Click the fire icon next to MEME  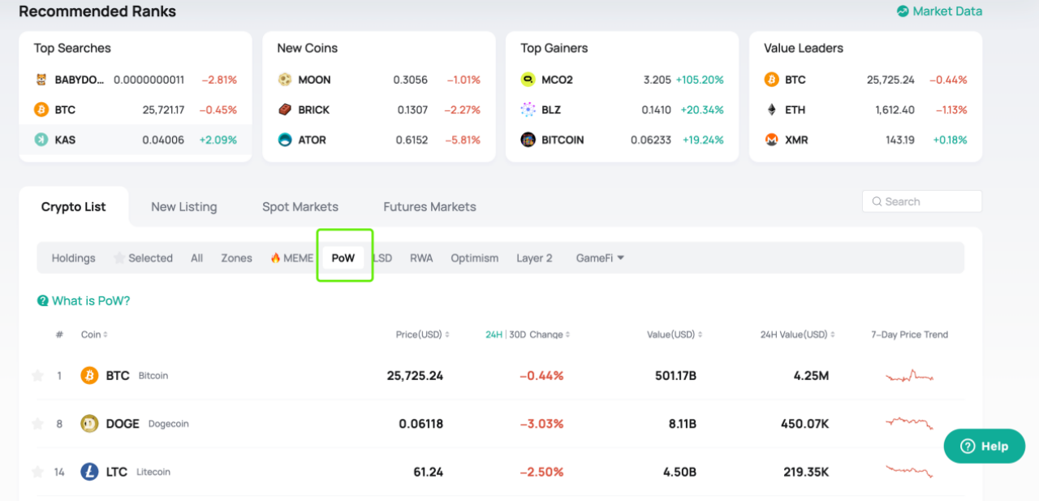click(x=275, y=258)
